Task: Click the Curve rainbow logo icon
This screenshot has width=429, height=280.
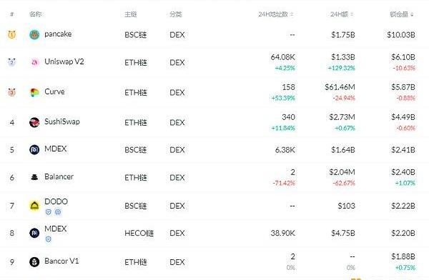Action: click(x=34, y=92)
